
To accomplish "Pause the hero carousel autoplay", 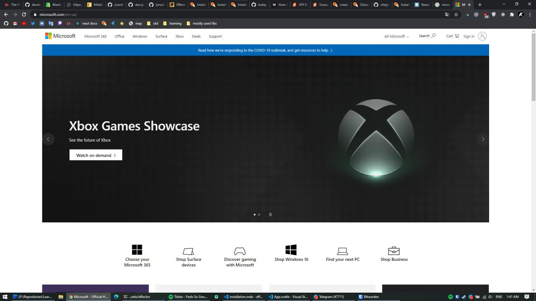I will (x=270, y=214).
